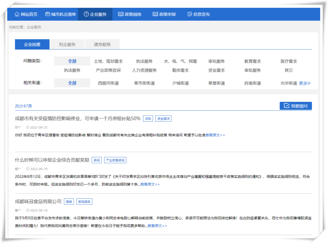Click the pencil icon inside 我要提问 button
Screen dimensions: 328x243
286,106
